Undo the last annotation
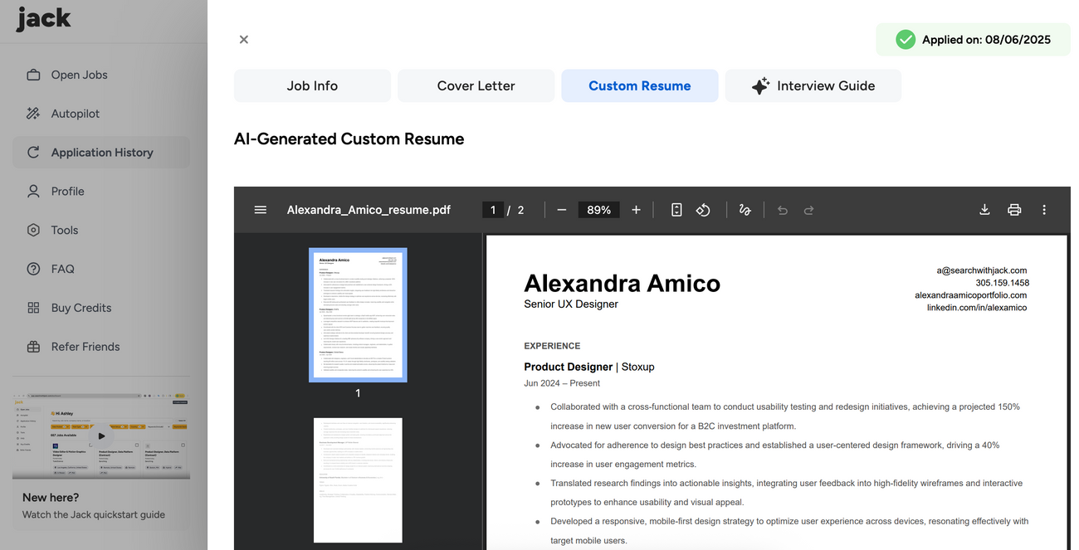The width and height of the screenshot is (1079, 550). (782, 210)
